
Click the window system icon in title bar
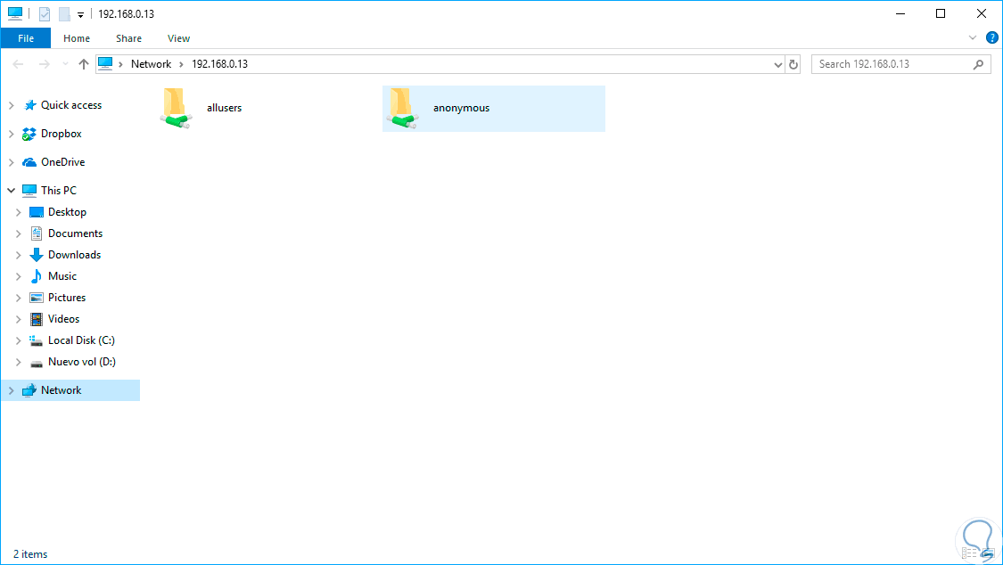pyautogui.click(x=15, y=12)
